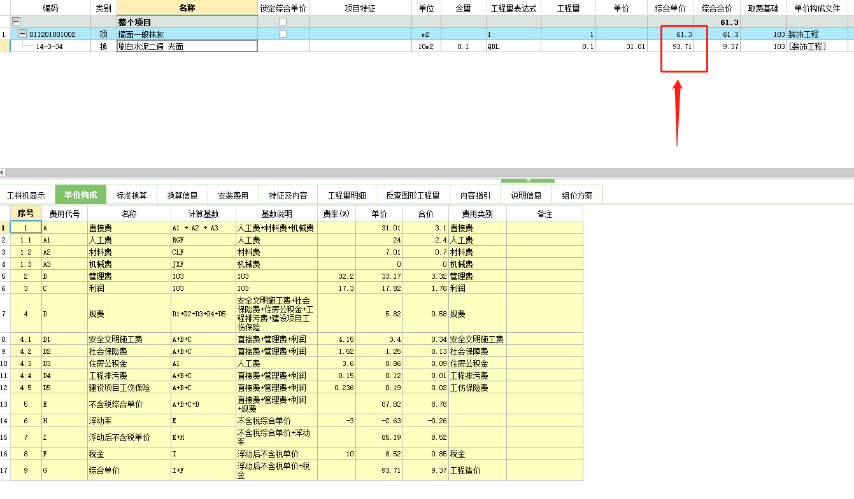Select the 011201001002 code cell

[52, 34]
